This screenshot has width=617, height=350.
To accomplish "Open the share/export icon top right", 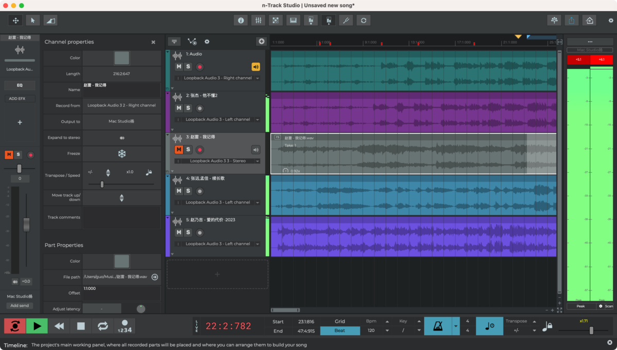I will click(x=572, y=20).
